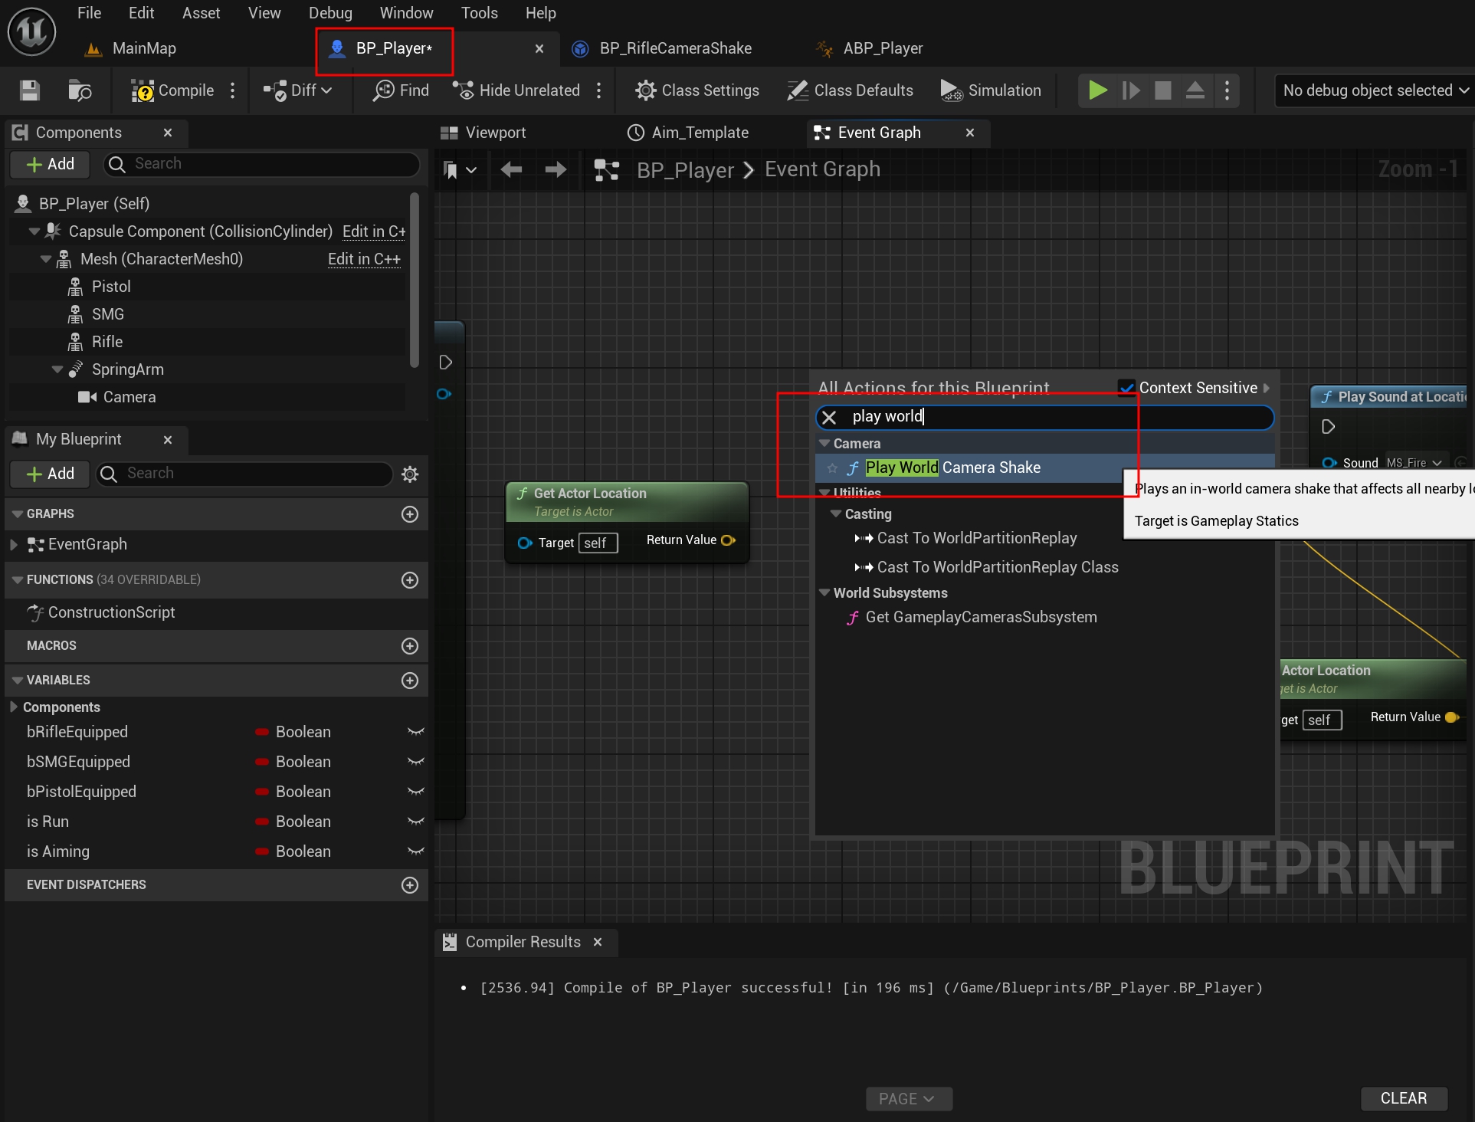1475x1122 pixels.
Task: Open the Viewport tab
Action: (495, 133)
